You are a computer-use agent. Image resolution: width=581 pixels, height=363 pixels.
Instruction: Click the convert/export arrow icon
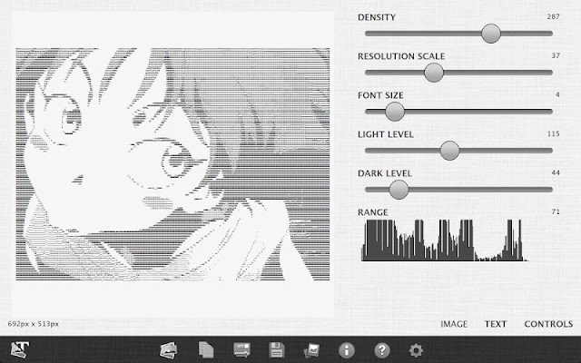(241, 350)
